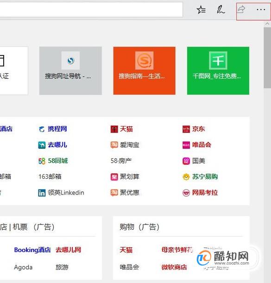The height and width of the screenshot is (283, 271).
Task: Open the 唯品会 link in the site grid
Action: pyautogui.click(x=202, y=145)
